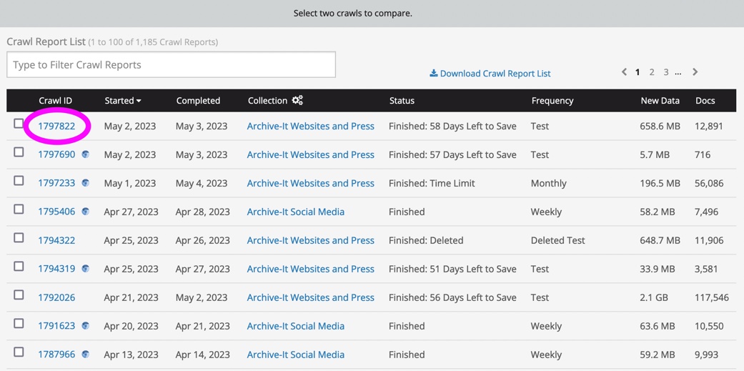Sort list by Status column header
The image size is (744, 371).
click(402, 101)
